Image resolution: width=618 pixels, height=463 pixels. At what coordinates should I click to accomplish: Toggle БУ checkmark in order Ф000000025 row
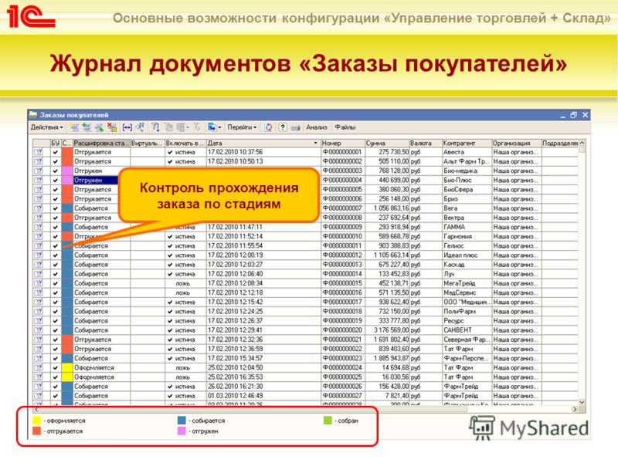tap(55, 377)
